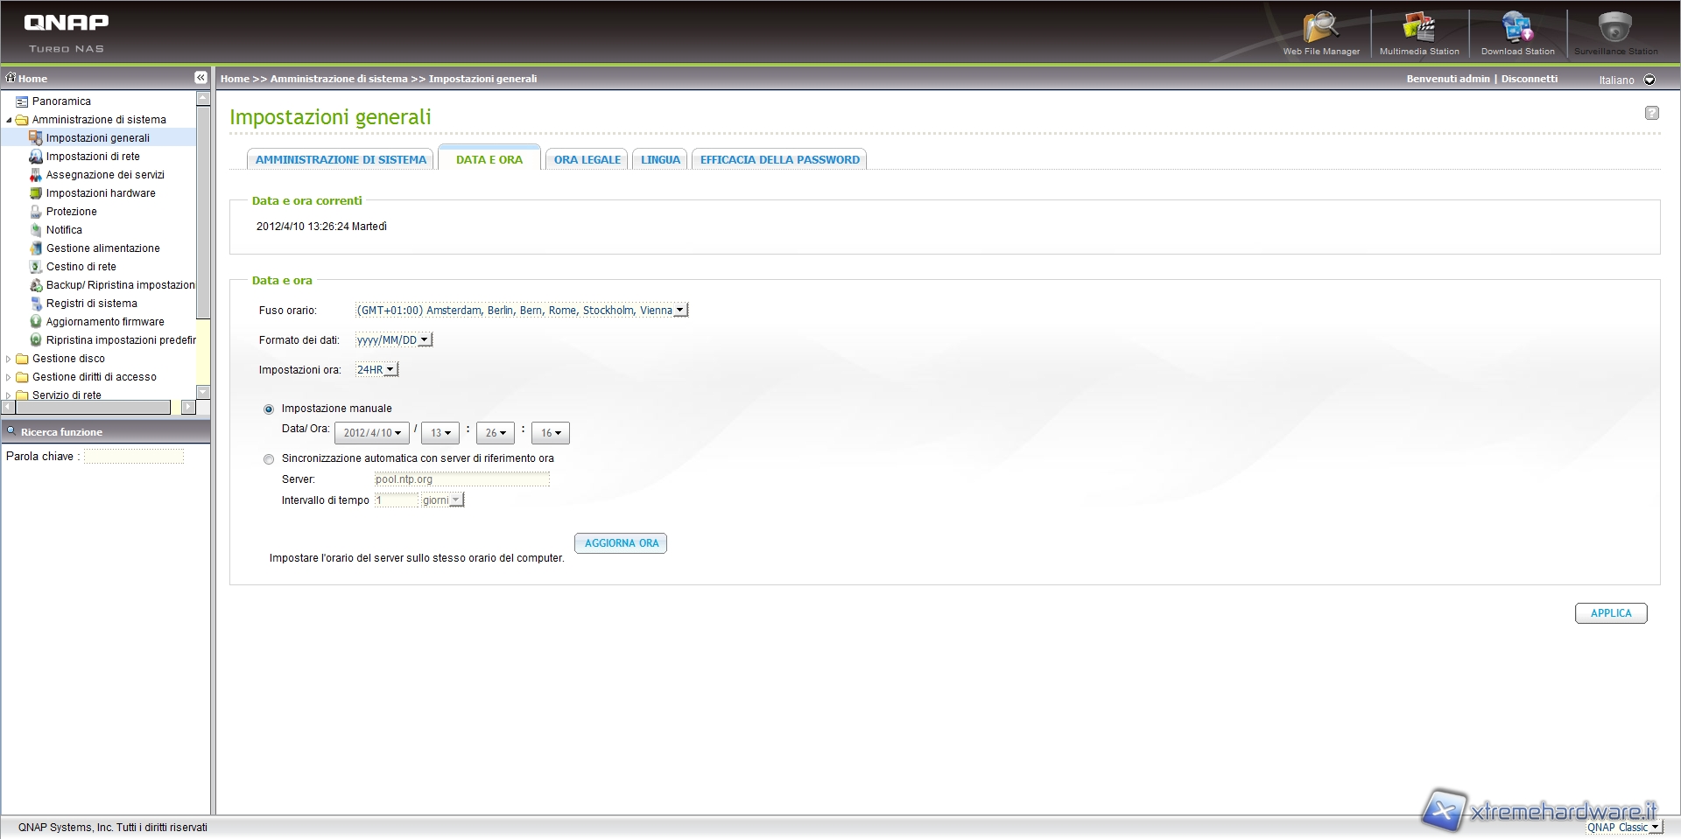Open the Surveillance Station icon
This screenshot has width=1681, height=839.
[1615, 31]
